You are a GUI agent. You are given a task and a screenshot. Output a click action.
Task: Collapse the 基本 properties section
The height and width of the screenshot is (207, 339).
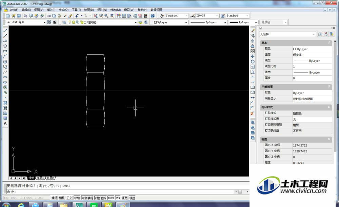(x=329, y=43)
